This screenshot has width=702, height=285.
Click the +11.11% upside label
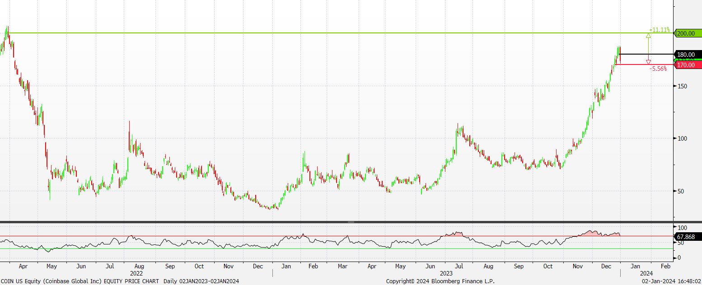click(659, 29)
